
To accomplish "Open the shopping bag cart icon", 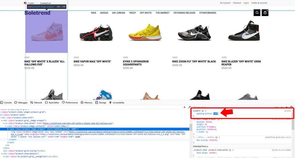I will 265,13.
